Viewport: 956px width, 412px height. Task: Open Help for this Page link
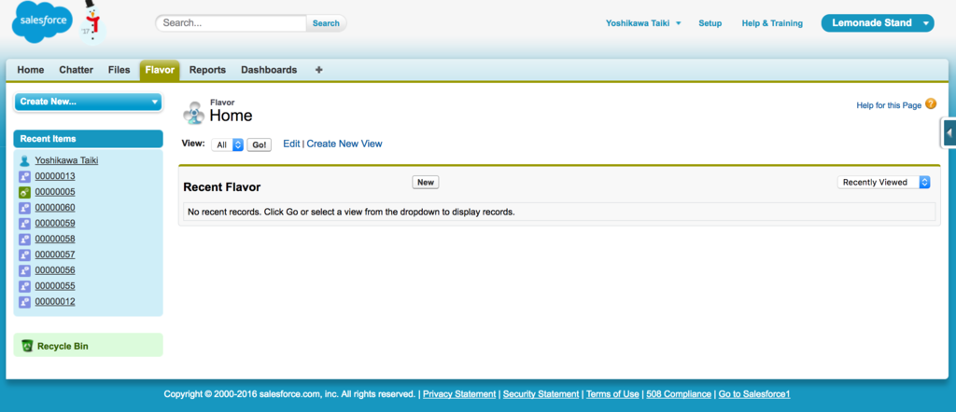point(889,105)
